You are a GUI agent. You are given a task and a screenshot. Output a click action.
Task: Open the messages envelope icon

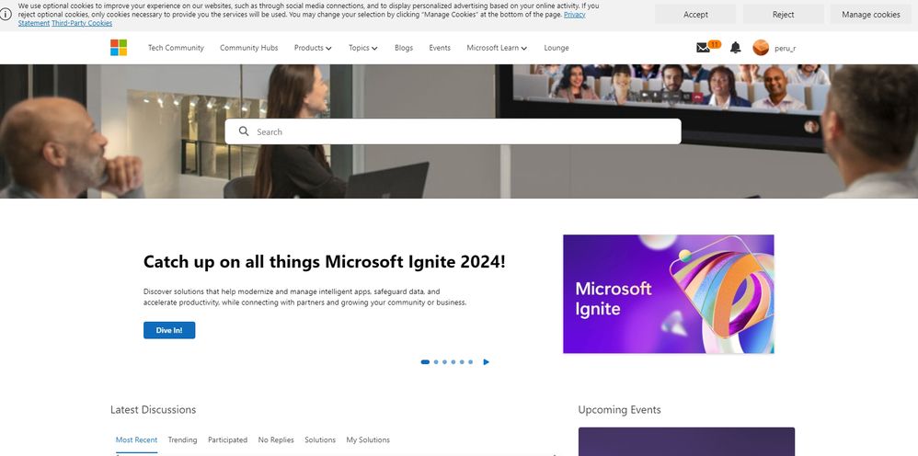click(703, 48)
